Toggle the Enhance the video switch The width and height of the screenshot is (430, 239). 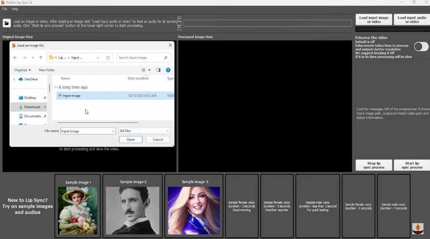tap(421, 46)
